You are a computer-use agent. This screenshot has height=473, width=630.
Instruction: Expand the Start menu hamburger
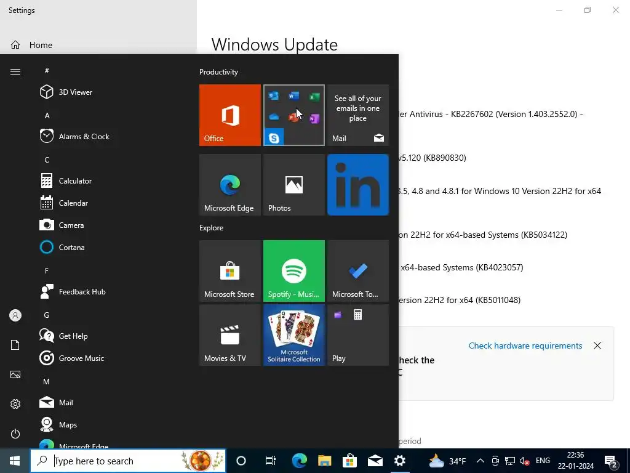pyautogui.click(x=15, y=71)
